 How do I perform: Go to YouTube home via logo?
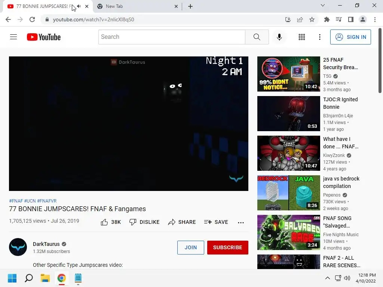pyautogui.click(x=44, y=37)
